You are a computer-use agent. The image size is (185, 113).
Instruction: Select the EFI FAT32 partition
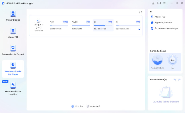tap(59, 25)
